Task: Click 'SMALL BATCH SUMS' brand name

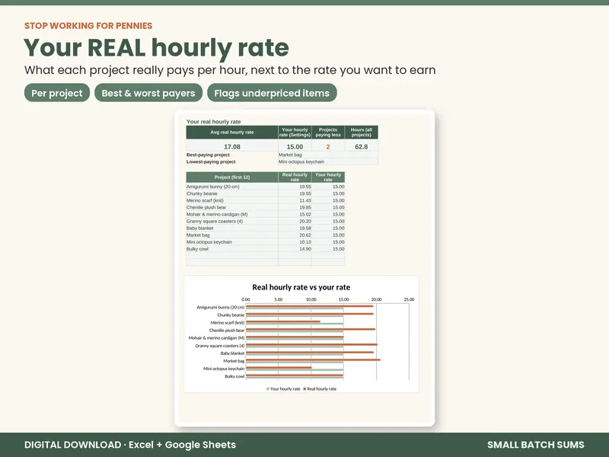Action: pyautogui.click(x=536, y=445)
